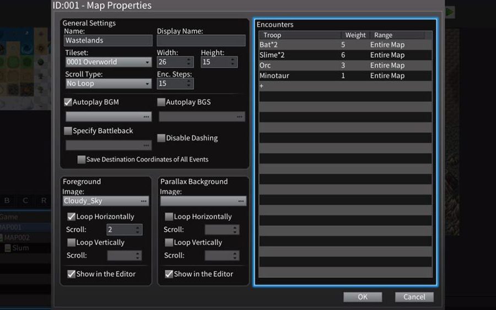
Task: Click the Enc. Steps spinner arrows
Action: point(189,84)
